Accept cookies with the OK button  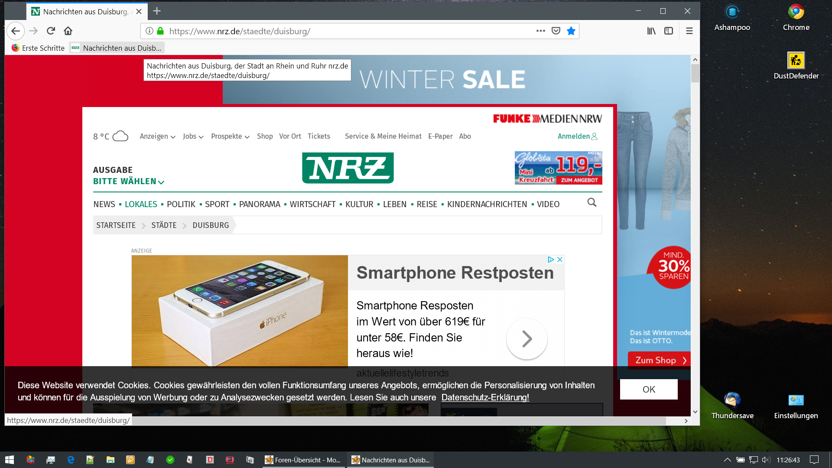tap(648, 389)
